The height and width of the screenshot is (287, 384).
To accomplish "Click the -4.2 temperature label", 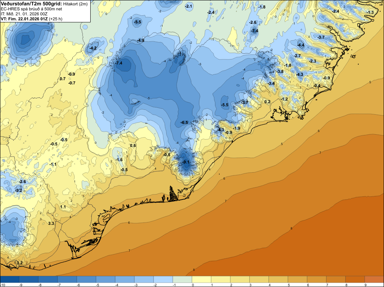I will pos(93,48).
